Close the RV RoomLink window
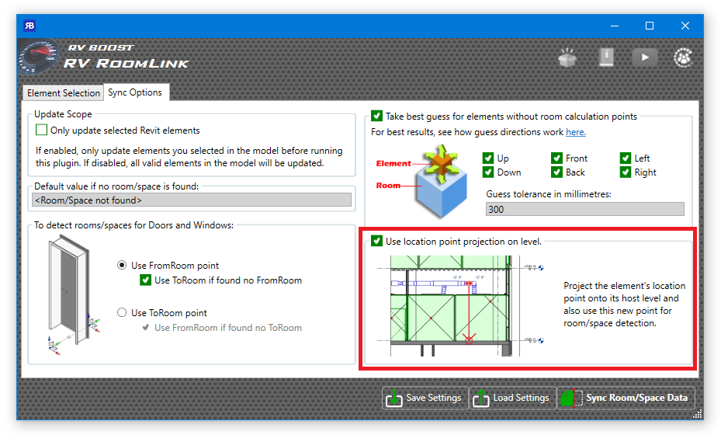Image resolution: width=721 pixels, height=442 pixels. pos(685,26)
